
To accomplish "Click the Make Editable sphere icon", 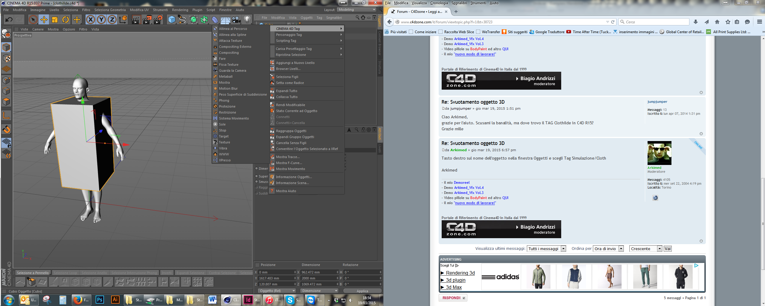I will (x=6, y=34).
